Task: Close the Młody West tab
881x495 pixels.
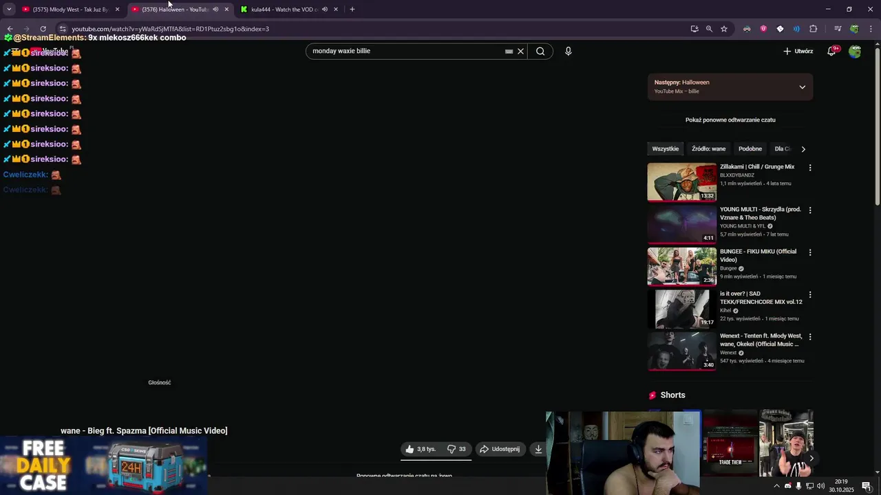Action: (x=117, y=10)
